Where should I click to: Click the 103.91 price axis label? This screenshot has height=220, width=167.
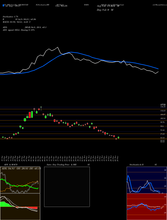163,118
